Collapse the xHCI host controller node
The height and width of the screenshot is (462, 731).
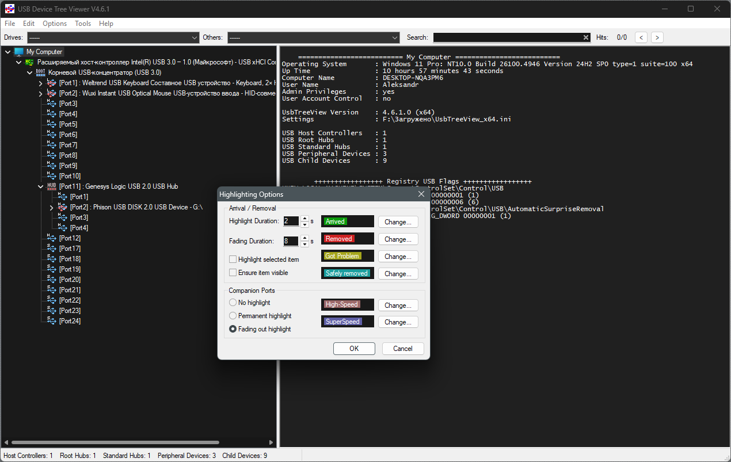[19, 62]
